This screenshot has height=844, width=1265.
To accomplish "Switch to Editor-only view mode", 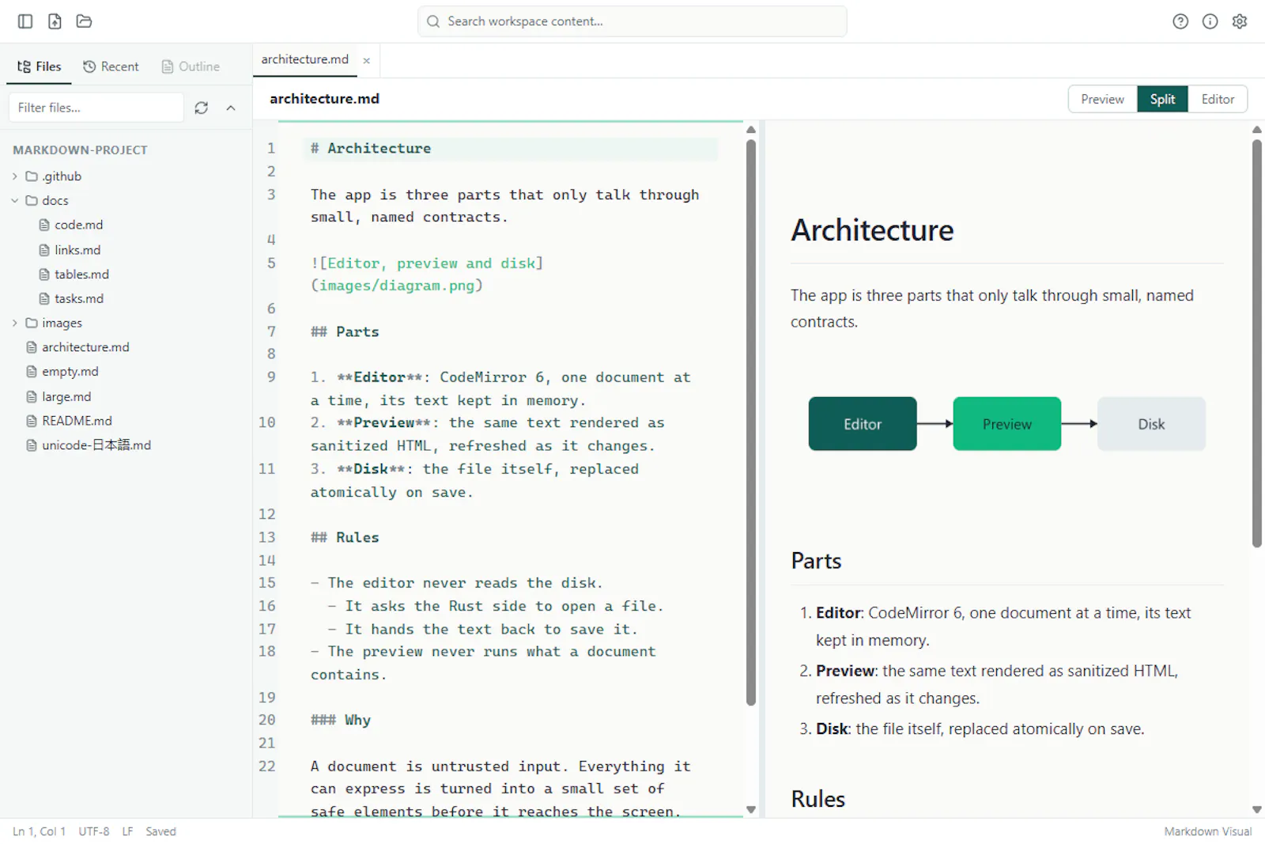I will coord(1218,99).
